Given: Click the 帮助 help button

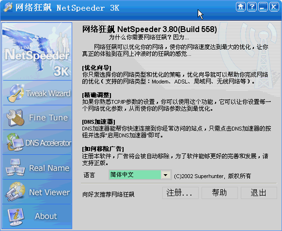Looking at the screenshot, I should coord(219,193).
